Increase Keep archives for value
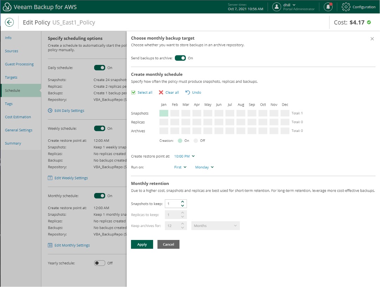The width and height of the screenshot is (380, 287). point(183,224)
